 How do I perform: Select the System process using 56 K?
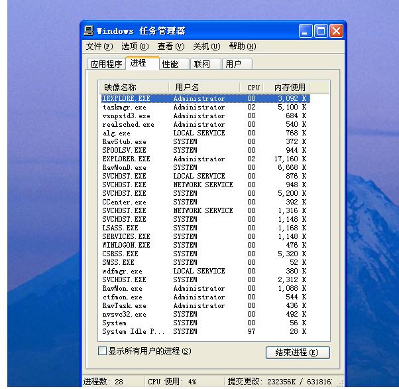click(205, 323)
